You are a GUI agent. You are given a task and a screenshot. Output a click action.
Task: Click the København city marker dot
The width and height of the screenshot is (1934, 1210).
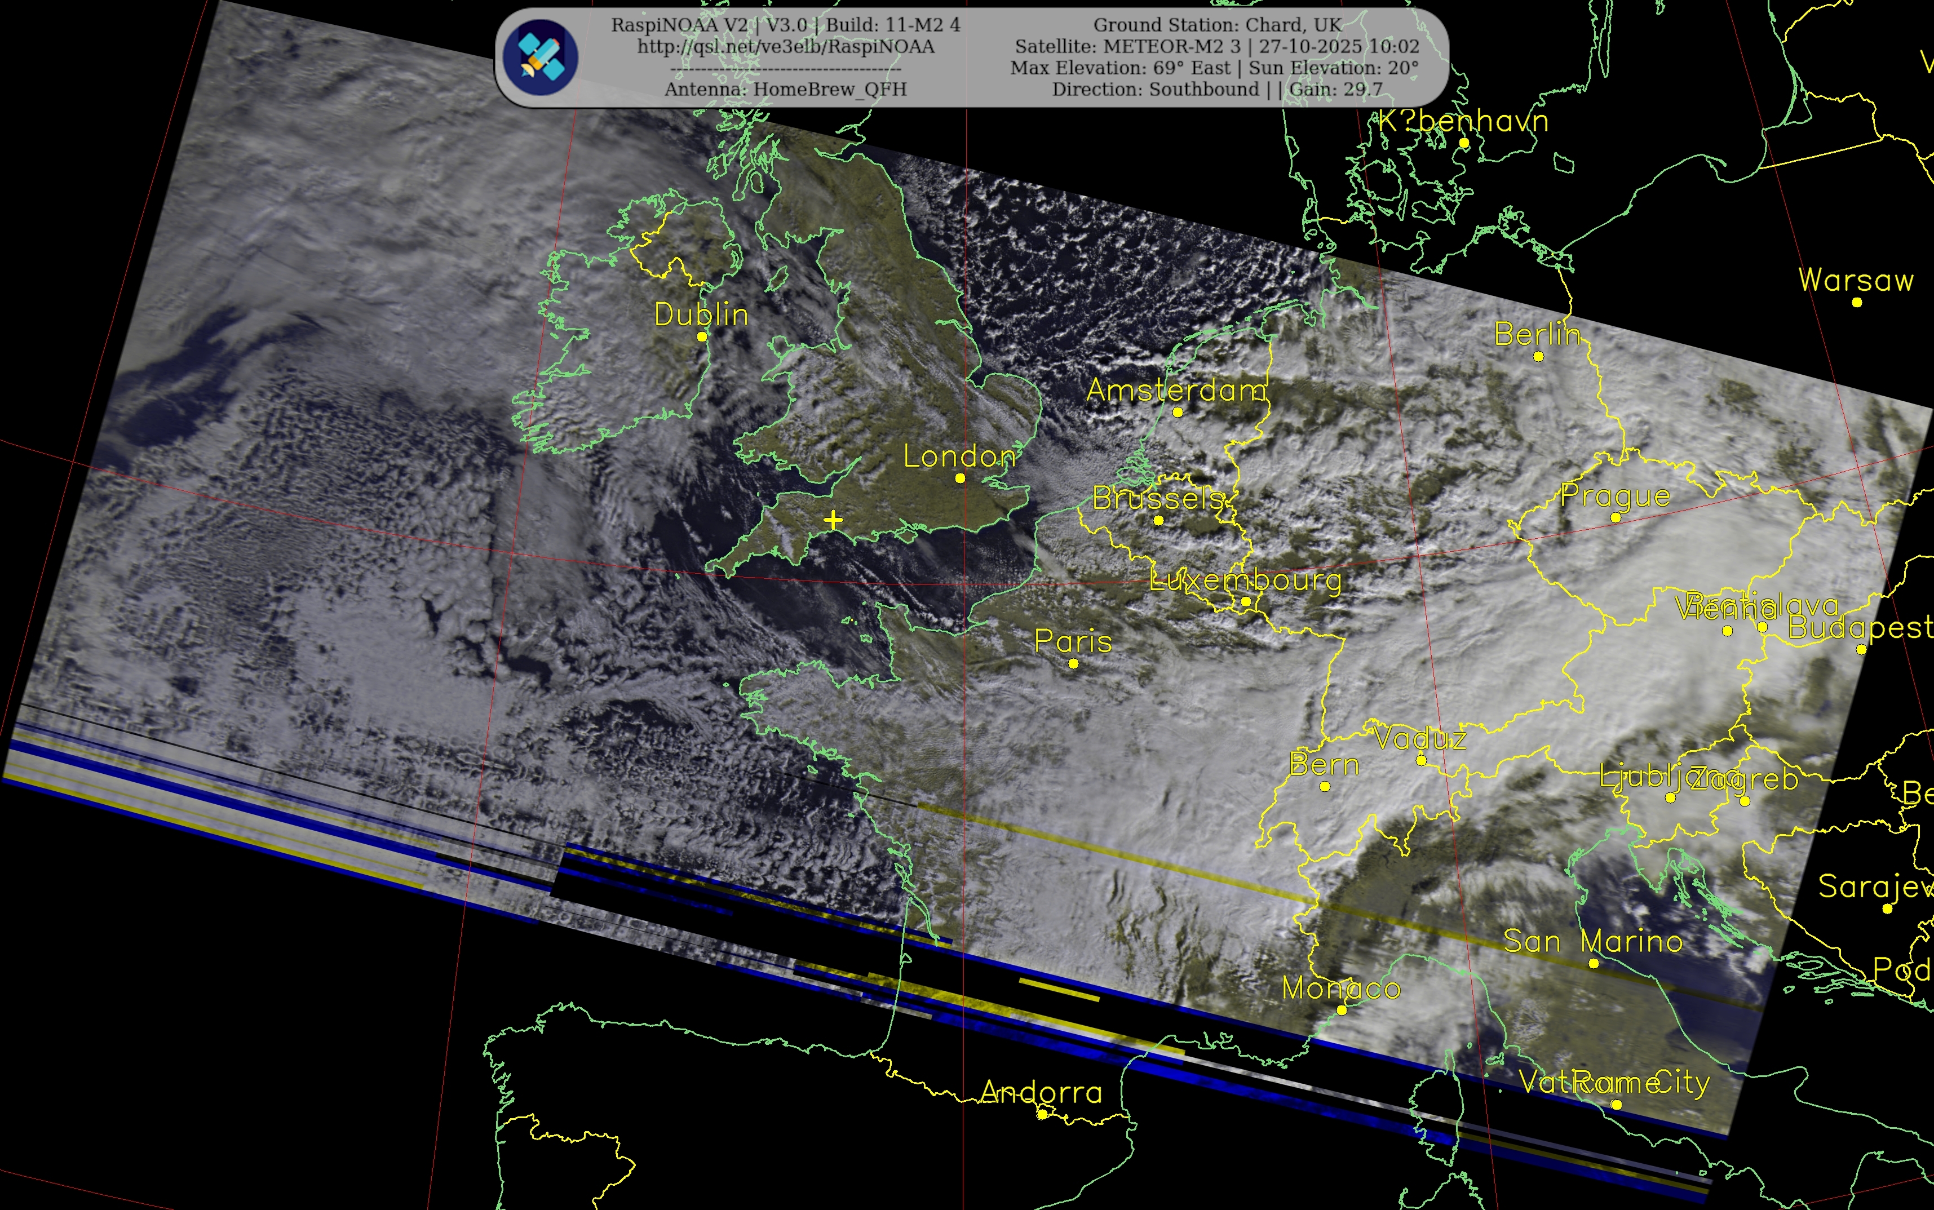1463,143
